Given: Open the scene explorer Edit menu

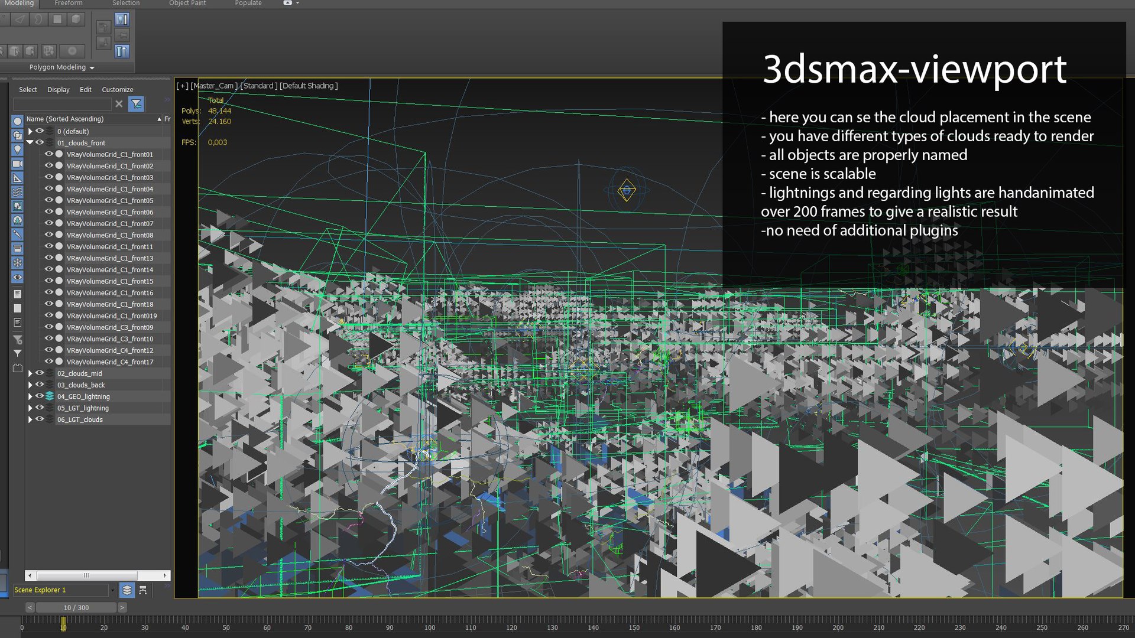Looking at the screenshot, I should point(86,90).
